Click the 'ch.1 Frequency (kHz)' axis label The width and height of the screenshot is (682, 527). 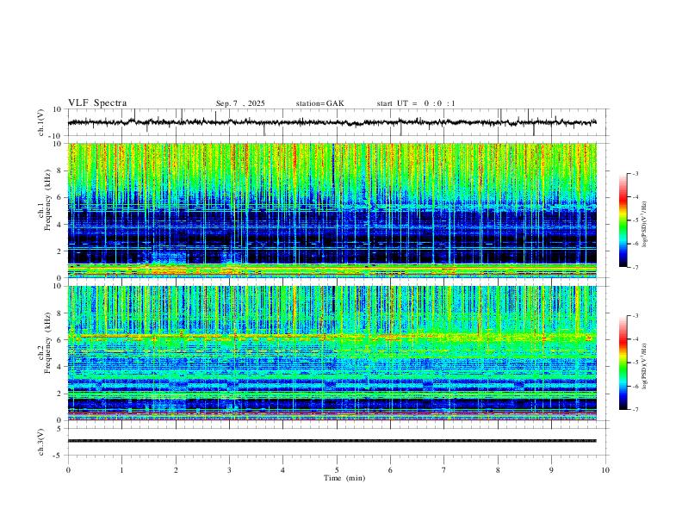point(45,200)
